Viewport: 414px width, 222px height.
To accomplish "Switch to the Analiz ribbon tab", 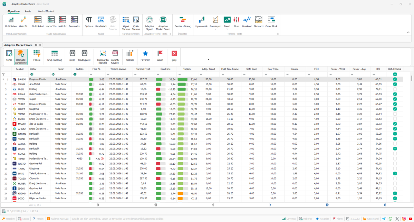I will point(28,11).
